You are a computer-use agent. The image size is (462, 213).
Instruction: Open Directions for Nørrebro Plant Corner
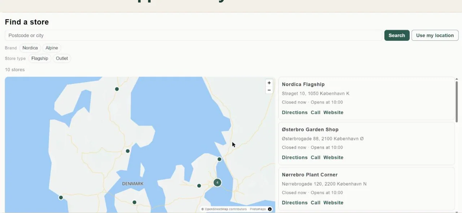click(x=295, y=203)
